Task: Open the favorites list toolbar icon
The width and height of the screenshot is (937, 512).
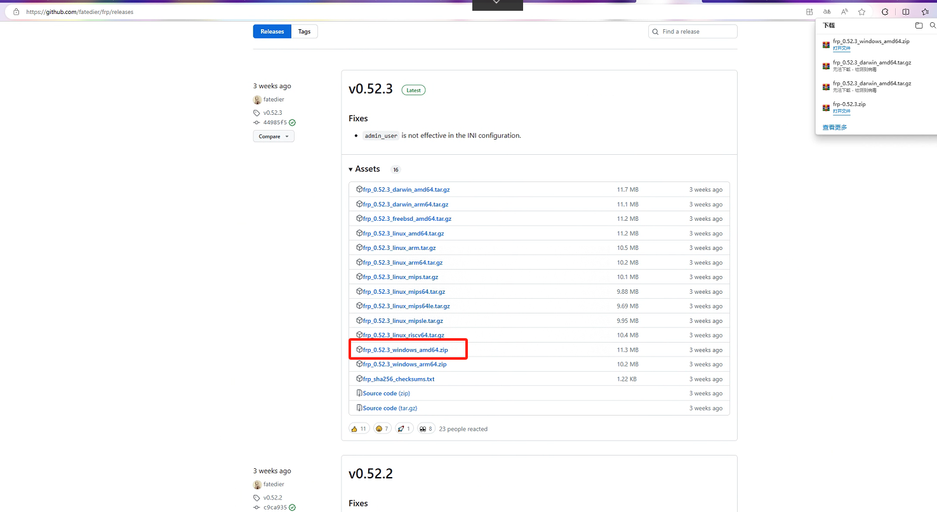Action: click(926, 11)
